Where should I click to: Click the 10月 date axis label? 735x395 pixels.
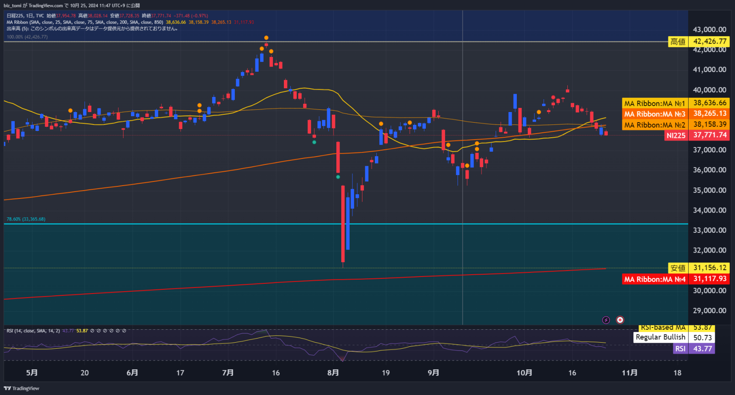[x=524, y=372]
